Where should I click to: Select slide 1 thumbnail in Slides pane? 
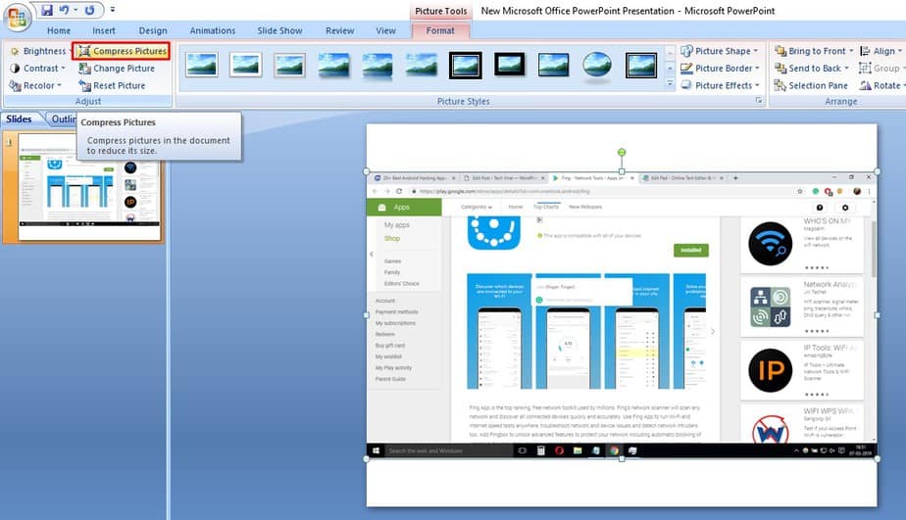[89, 187]
